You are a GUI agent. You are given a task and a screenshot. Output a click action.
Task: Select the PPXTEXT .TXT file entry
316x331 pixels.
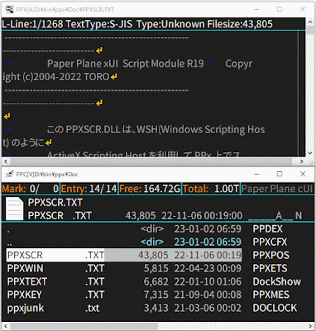coord(124,281)
